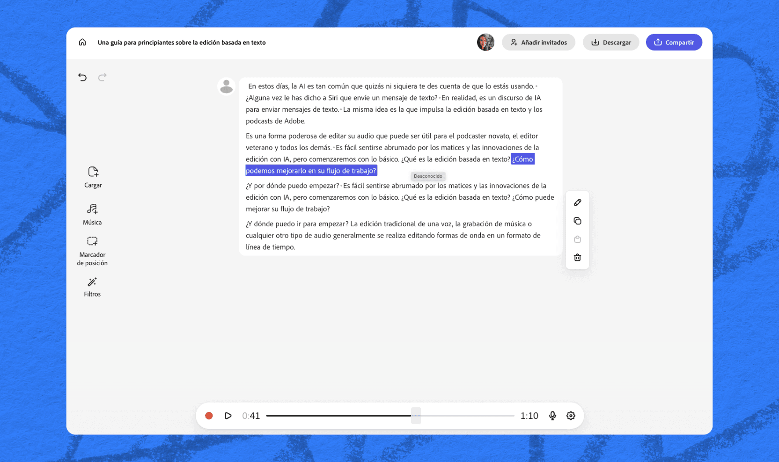Click the pencil edit icon

[577, 202]
